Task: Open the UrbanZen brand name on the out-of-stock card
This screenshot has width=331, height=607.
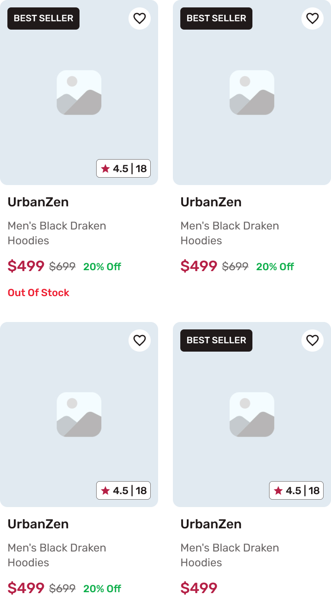Action: coord(38,202)
